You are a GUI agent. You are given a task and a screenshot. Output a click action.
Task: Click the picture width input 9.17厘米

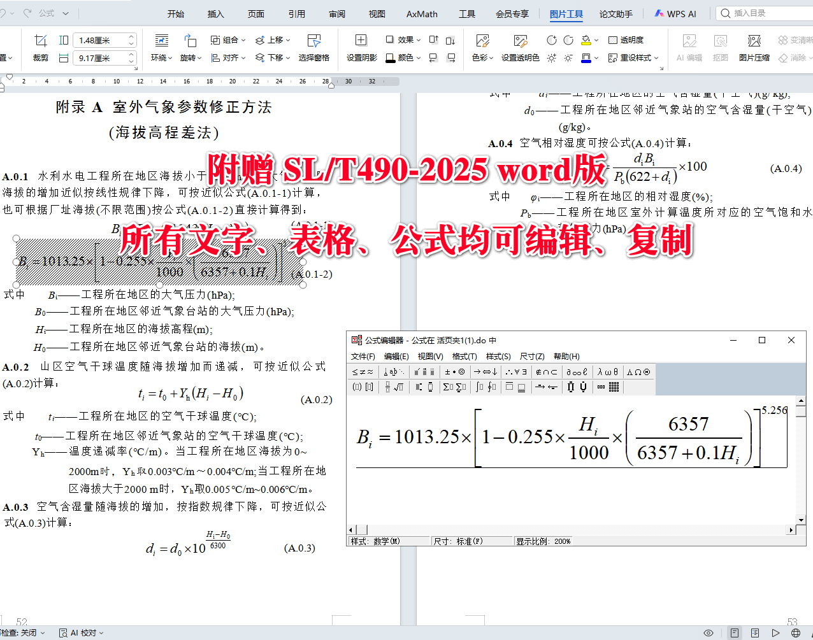point(100,58)
